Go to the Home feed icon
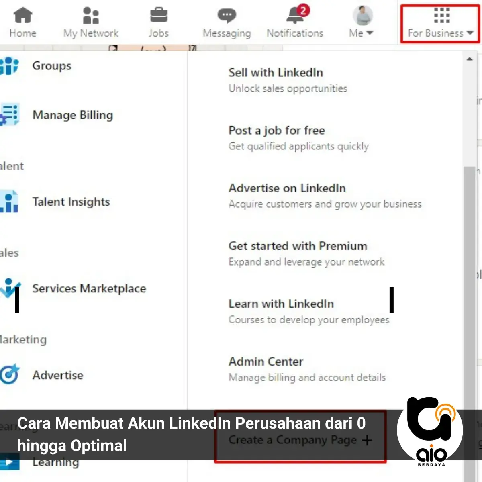The width and height of the screenshot is (482, 482). click(x=23, y=16)
